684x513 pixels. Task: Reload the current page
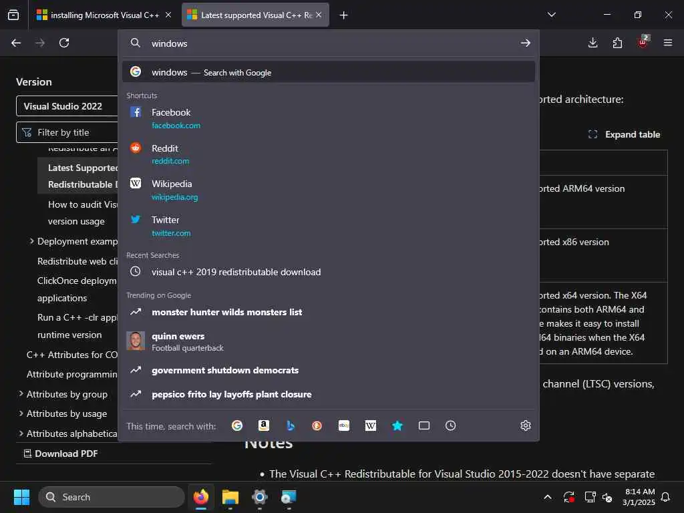click(x=64, y=43)
